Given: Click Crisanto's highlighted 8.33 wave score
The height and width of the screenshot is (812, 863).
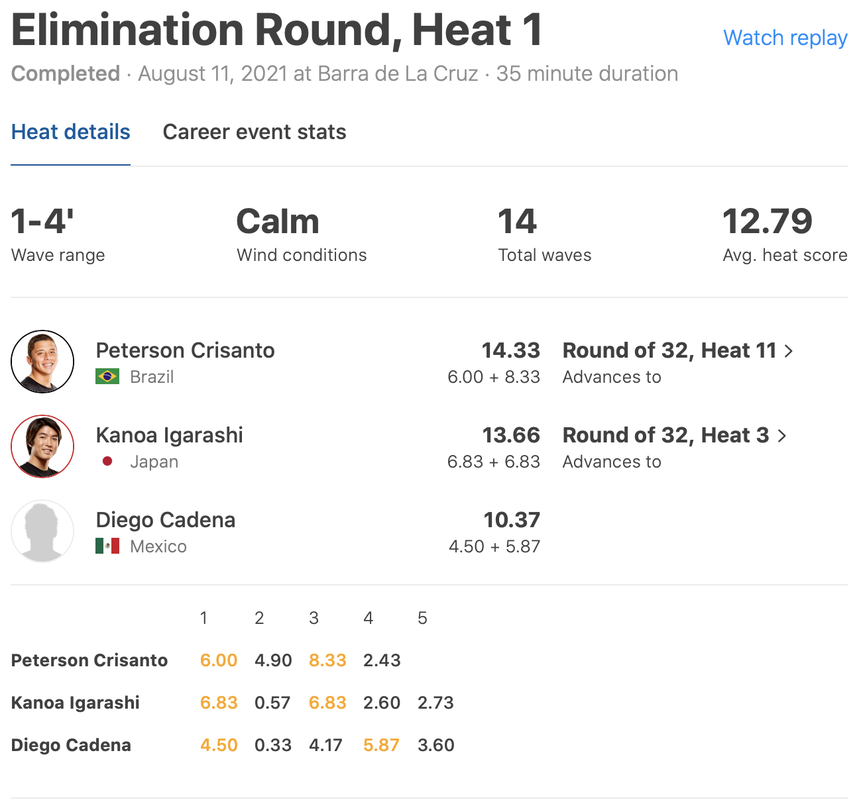Looking at the screenshot, I should [x=327, y=660].
